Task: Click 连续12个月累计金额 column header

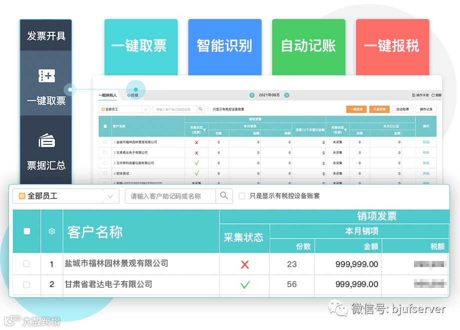Action: (310, 129)
